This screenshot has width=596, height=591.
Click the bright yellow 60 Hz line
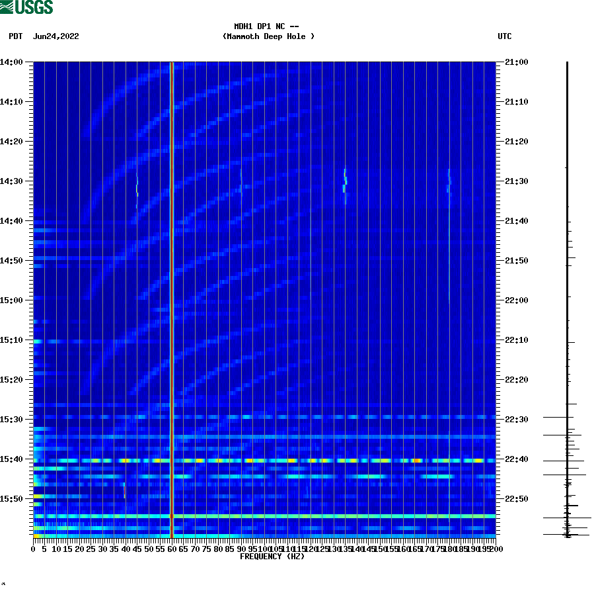point(172,298)
